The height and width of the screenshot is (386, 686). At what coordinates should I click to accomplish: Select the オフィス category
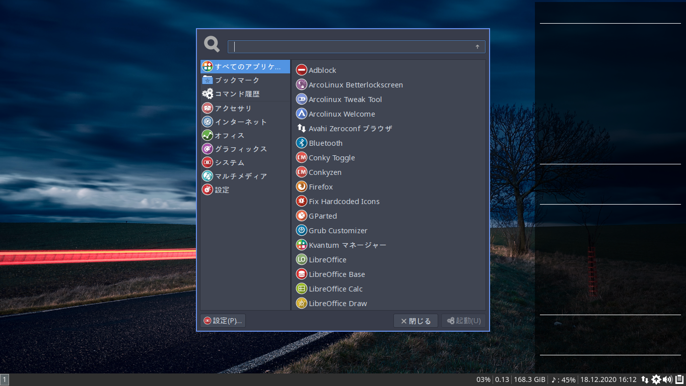click(x=245, y=135)
